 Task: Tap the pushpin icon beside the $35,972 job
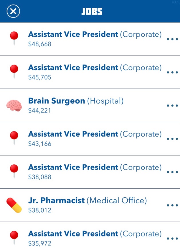point(14,238)
